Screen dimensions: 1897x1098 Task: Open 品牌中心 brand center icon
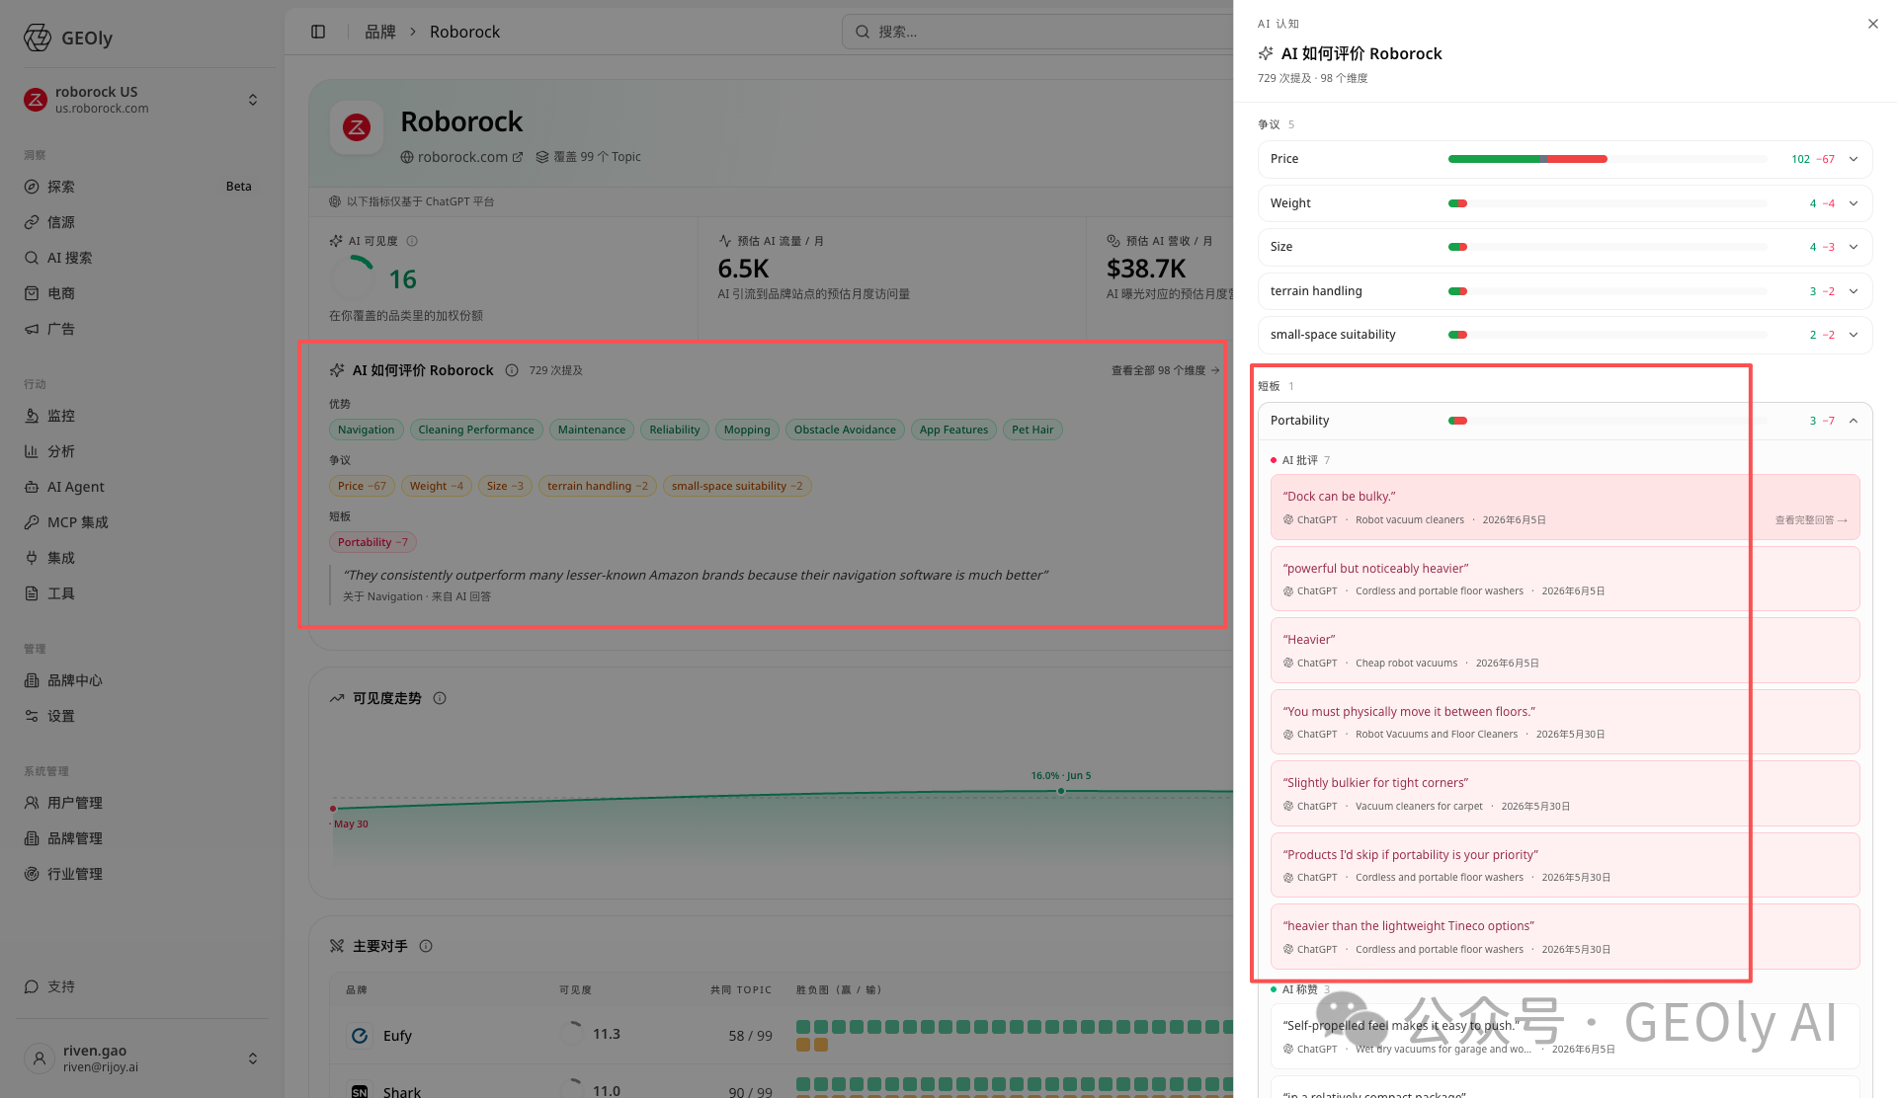pos(32,680)
